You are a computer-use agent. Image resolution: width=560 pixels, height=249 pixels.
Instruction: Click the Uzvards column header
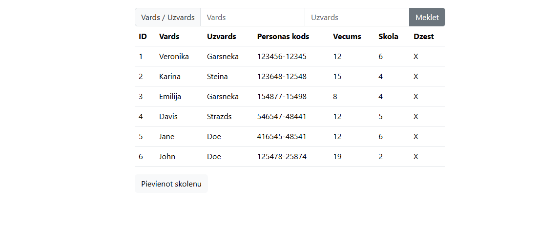coord(222,37)
